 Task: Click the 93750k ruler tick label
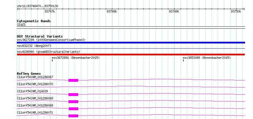[236, 11]
